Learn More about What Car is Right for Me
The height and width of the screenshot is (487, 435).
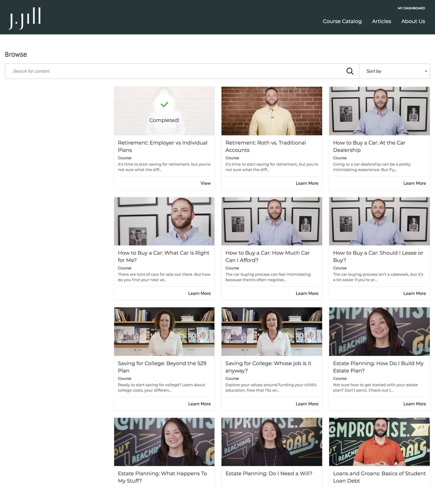tap(199, 293)
